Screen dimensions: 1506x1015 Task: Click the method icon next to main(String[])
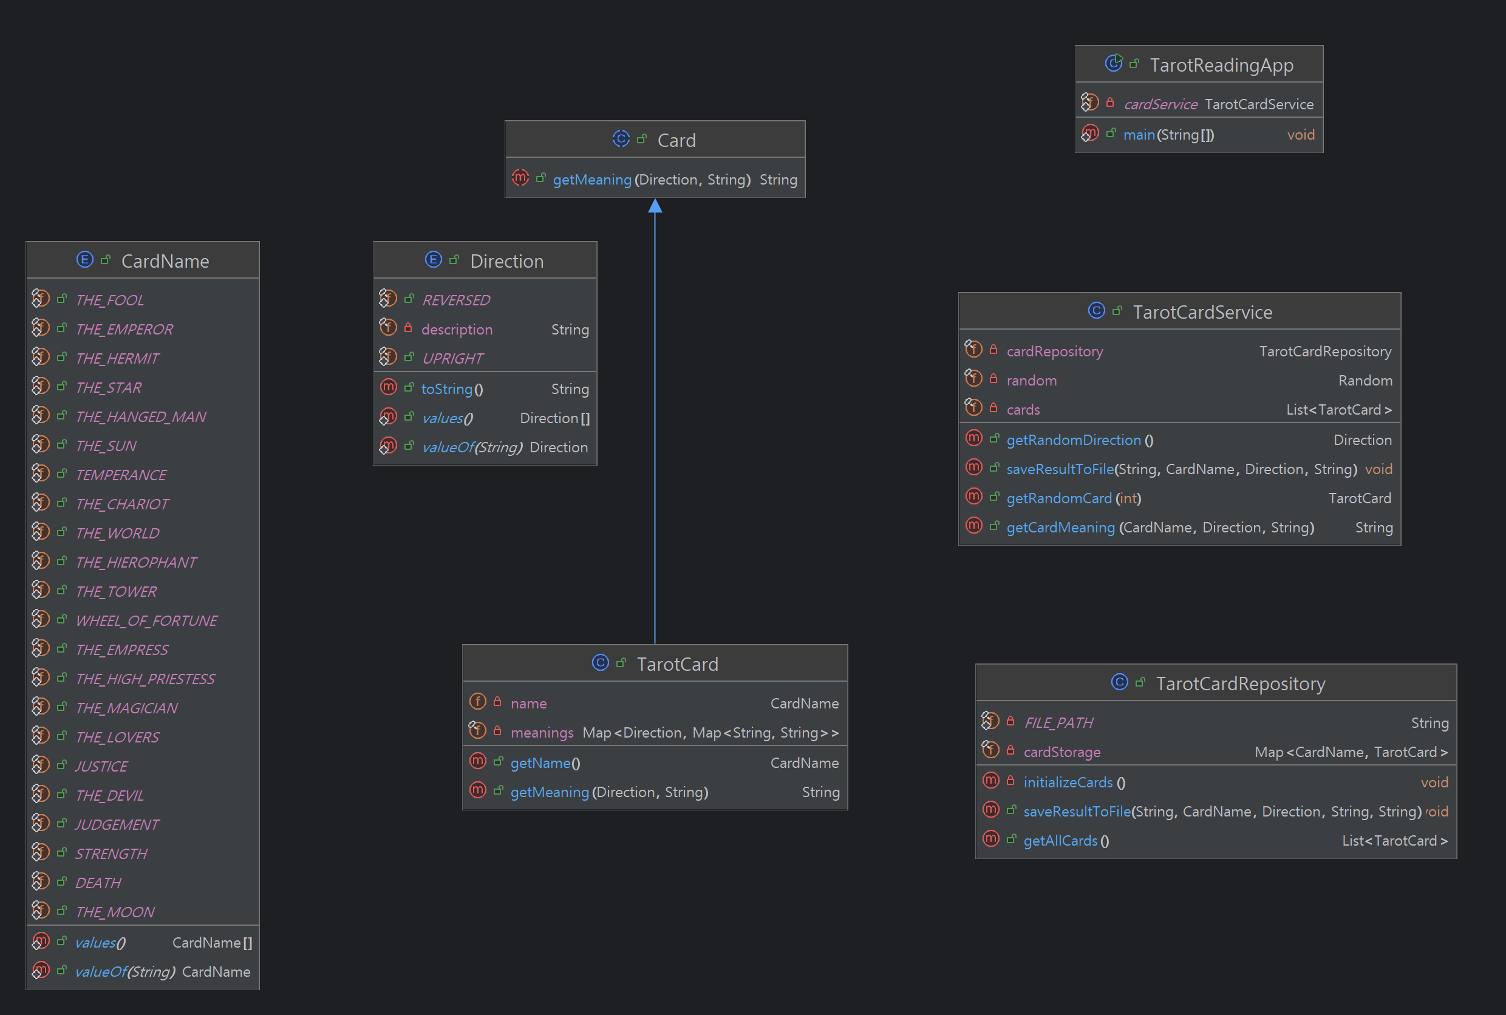[1089, 134]
